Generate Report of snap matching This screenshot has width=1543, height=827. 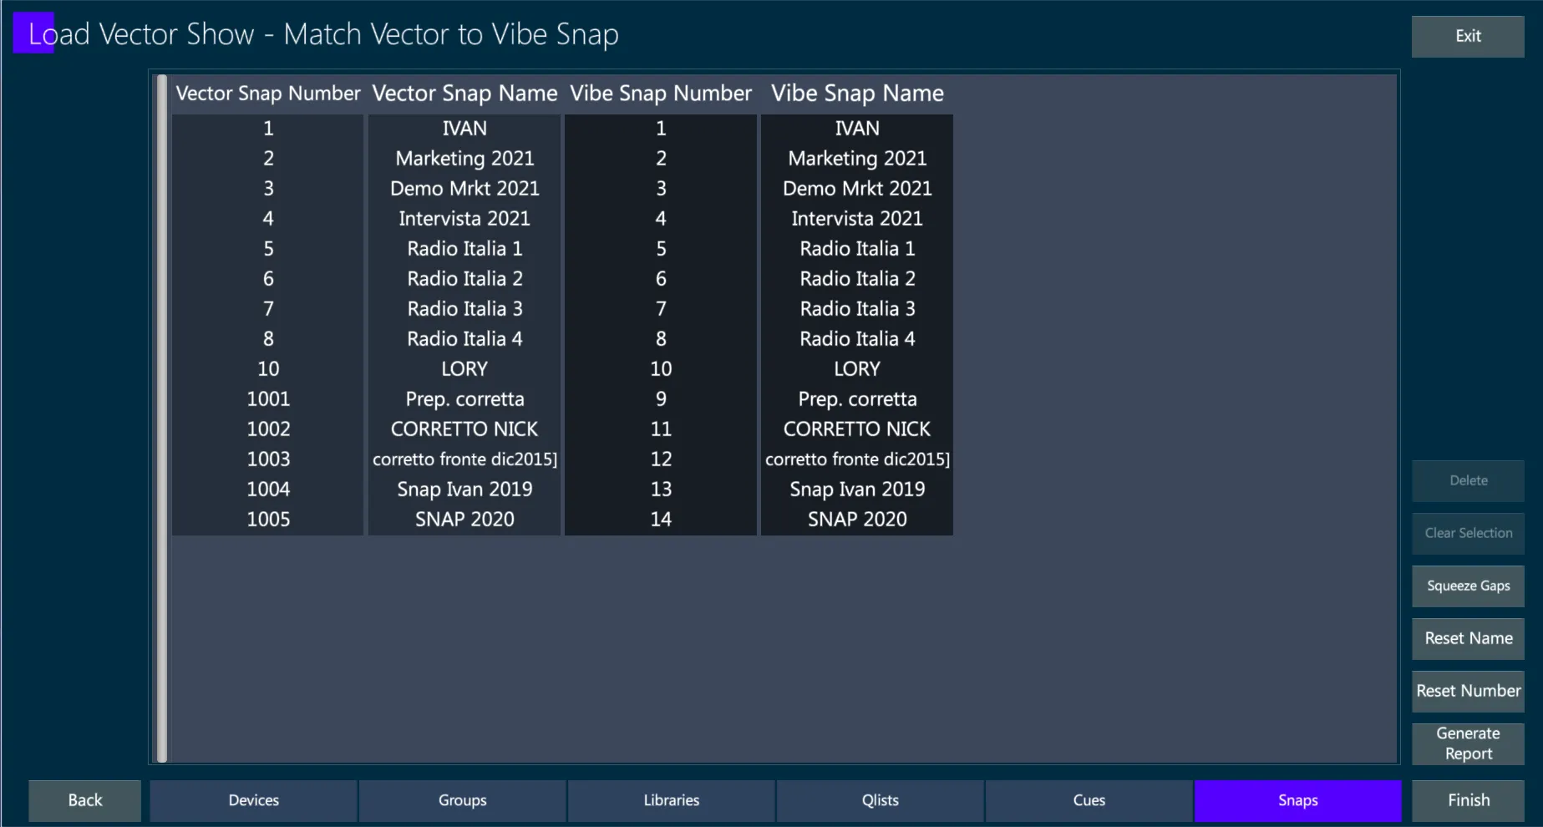click(1468, 743)
